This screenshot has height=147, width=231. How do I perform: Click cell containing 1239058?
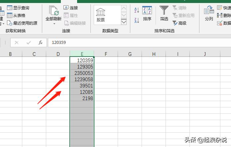point(82,79)
